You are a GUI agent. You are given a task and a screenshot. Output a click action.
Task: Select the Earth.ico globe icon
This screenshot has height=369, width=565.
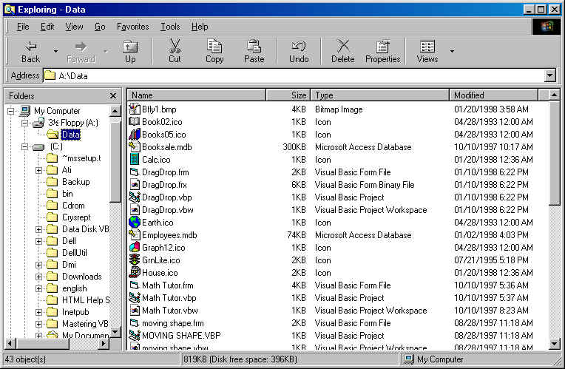pos(135,222)
